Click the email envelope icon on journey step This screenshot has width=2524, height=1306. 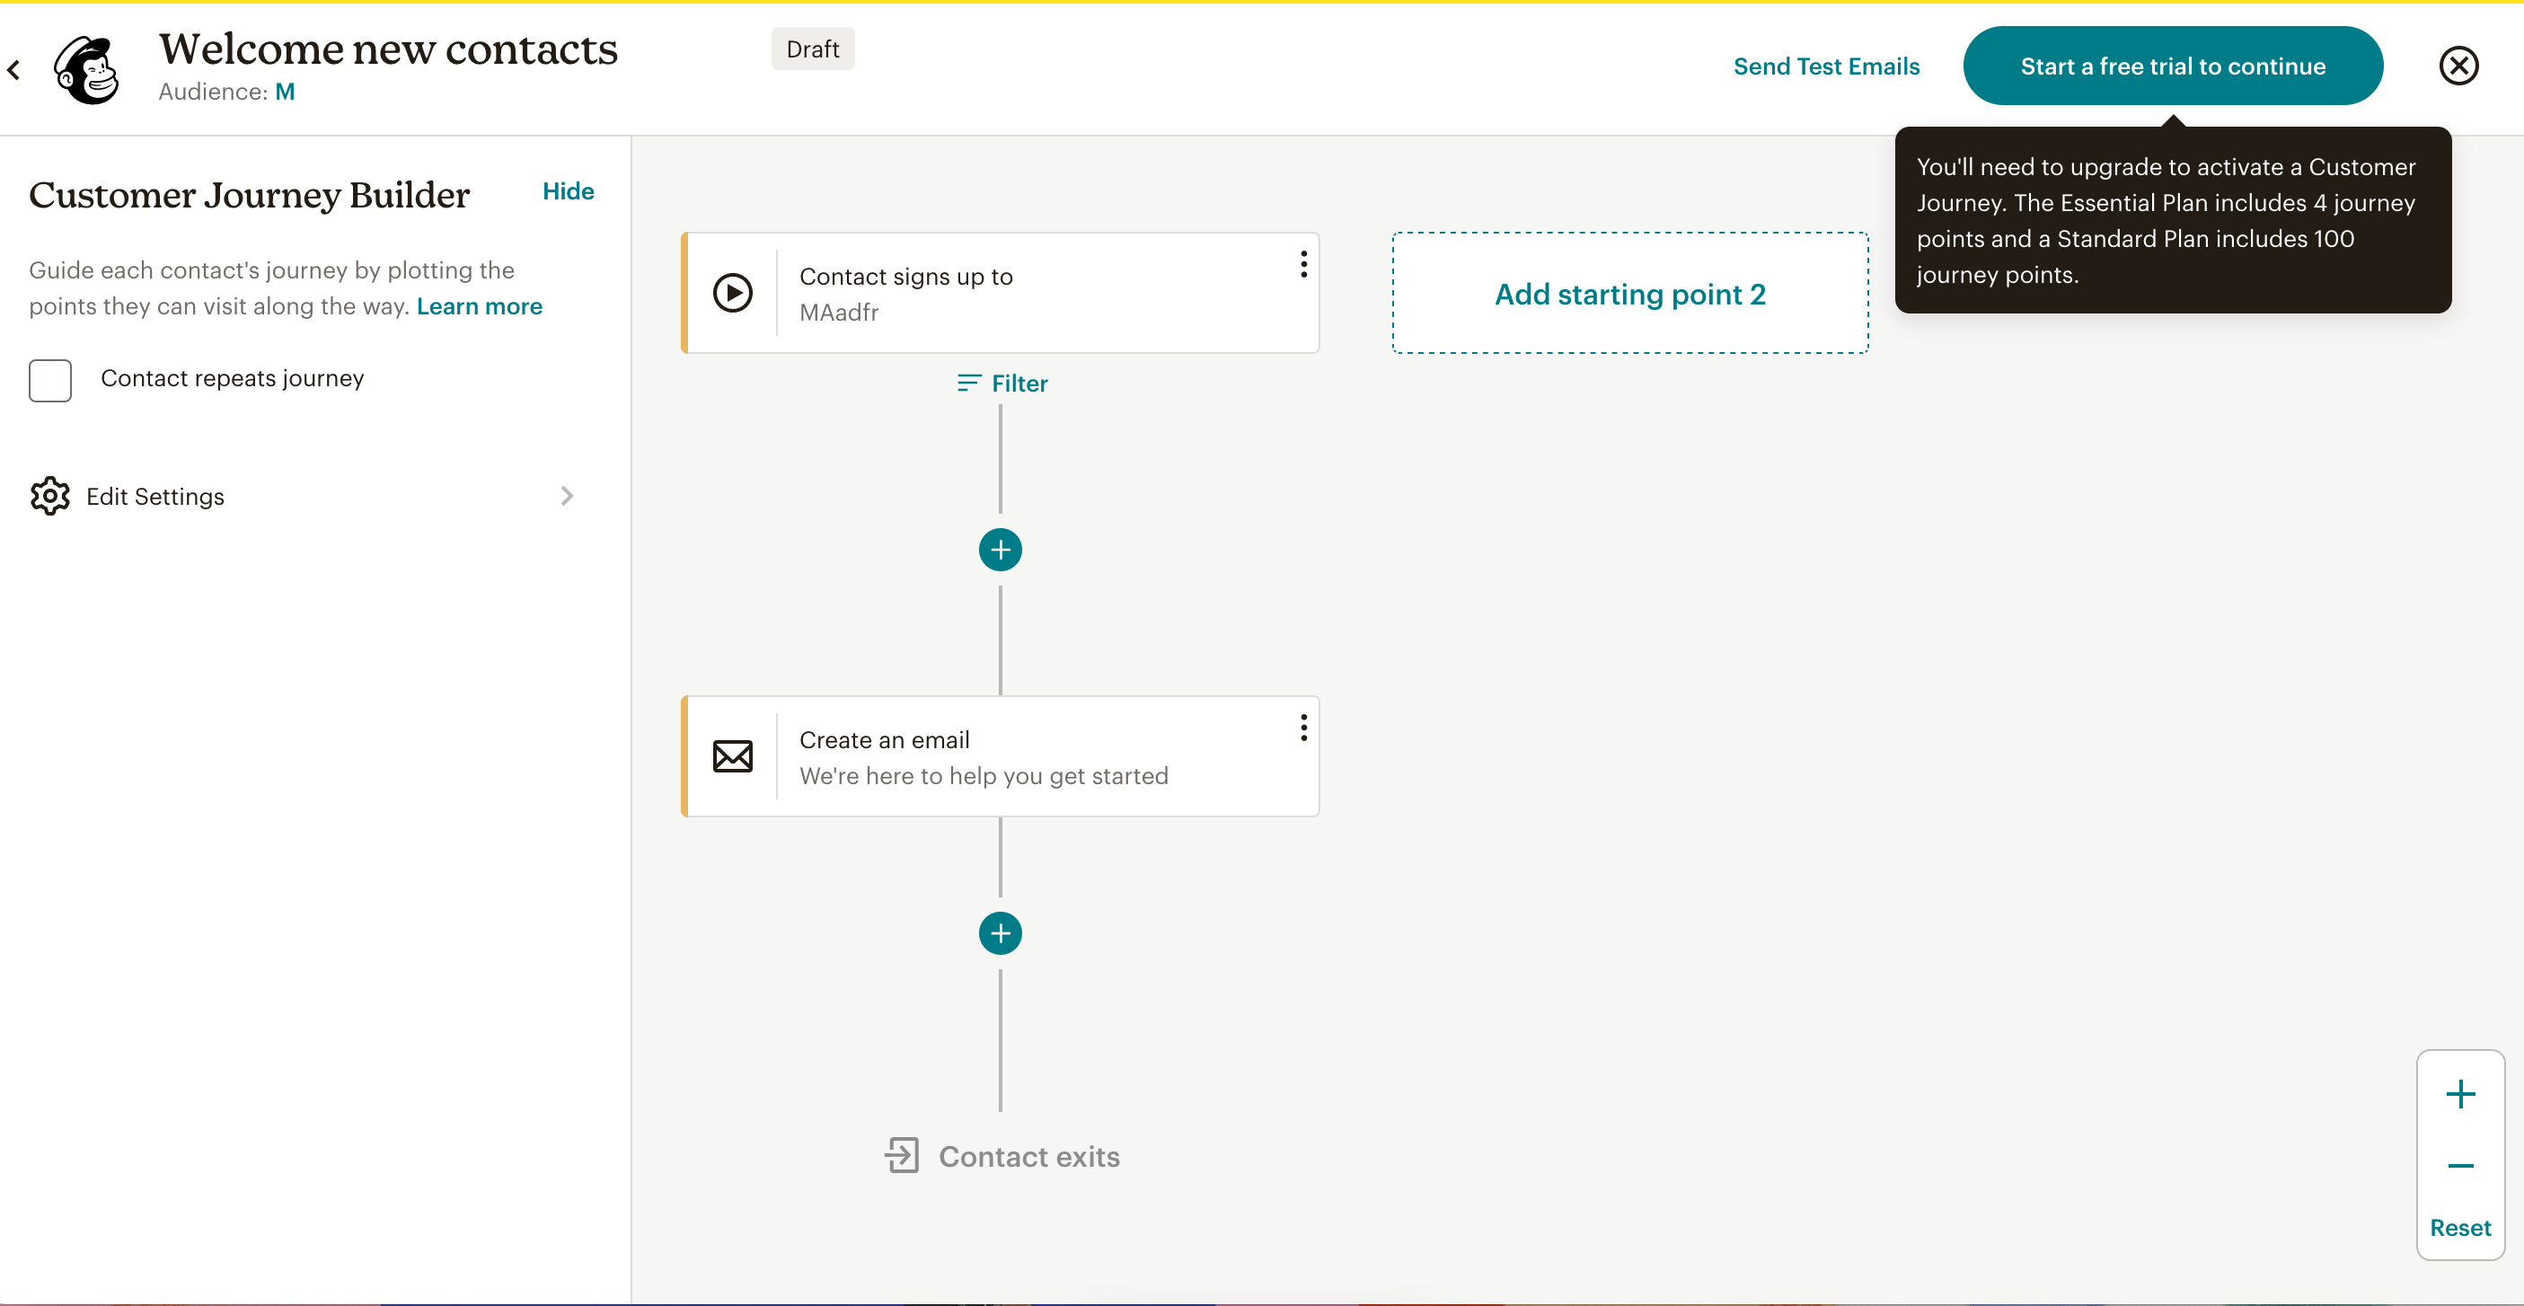(731, 754)
